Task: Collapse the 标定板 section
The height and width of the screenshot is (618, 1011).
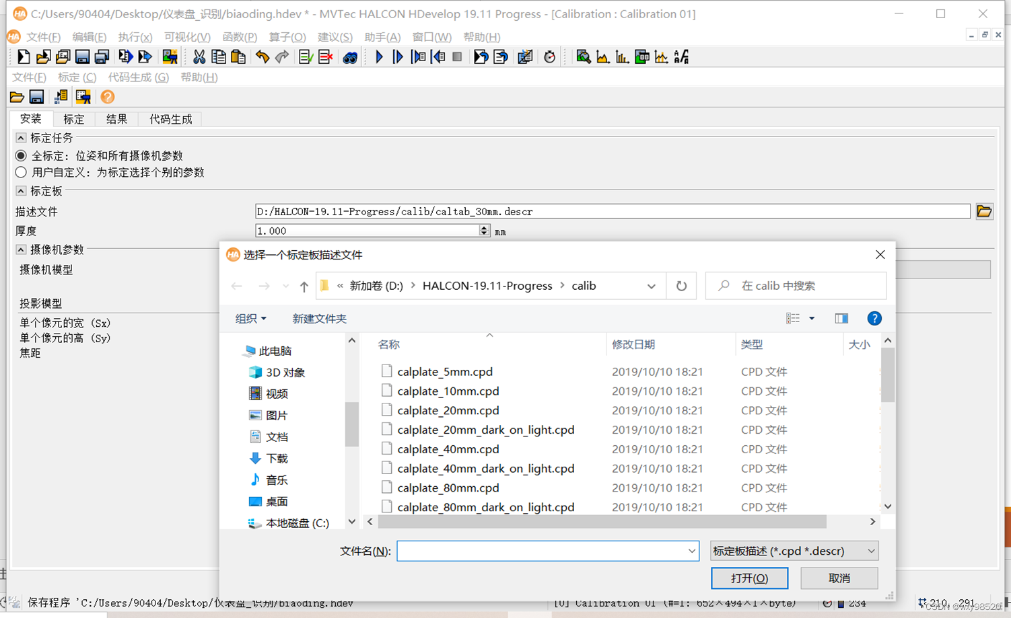Action: click(x=21, y=191)
